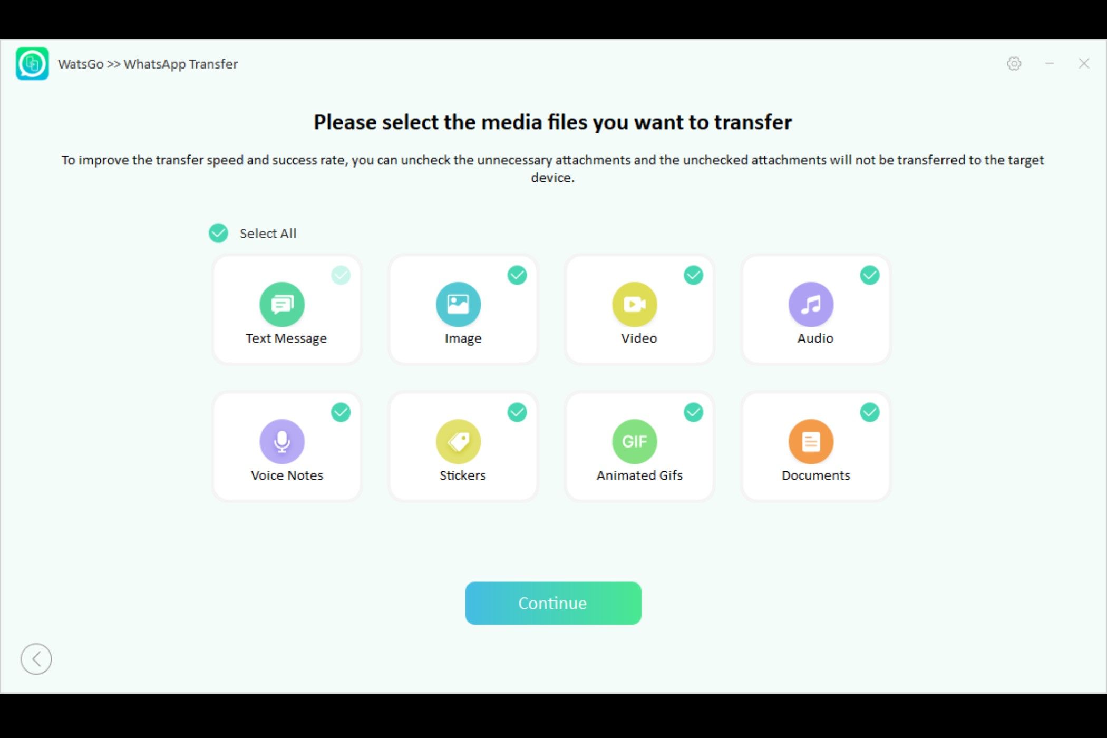Uncheck the Video transfer option

pyautogui.click(x=694, y=274)
